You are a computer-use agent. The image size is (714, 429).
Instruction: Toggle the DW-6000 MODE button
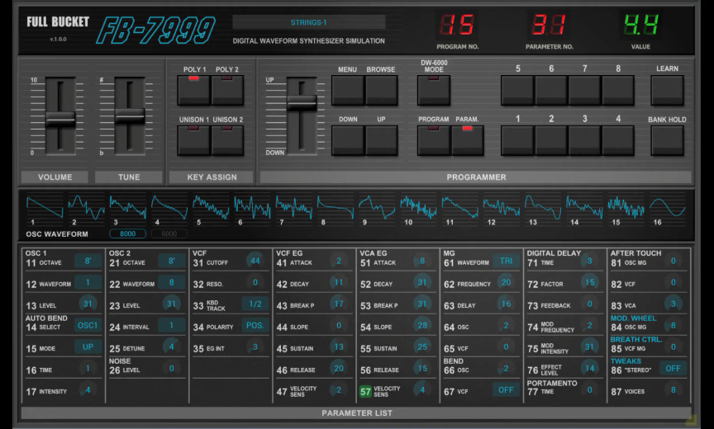click(433, 90)
